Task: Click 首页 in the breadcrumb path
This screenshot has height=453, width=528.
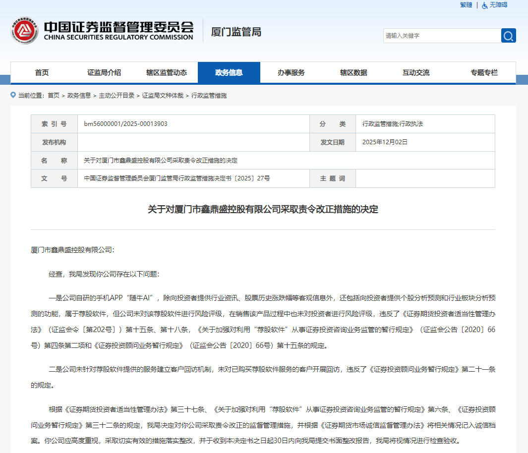Action: click(54, 96)
